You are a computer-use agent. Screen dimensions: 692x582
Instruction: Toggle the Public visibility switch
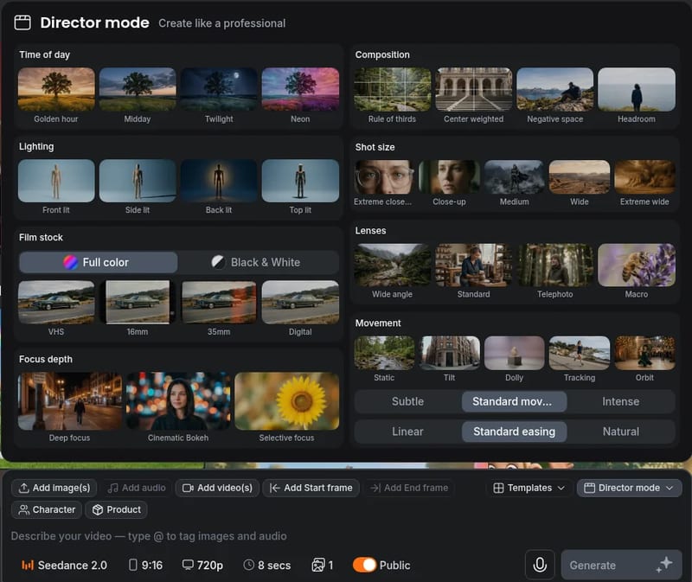pos(364,566)
